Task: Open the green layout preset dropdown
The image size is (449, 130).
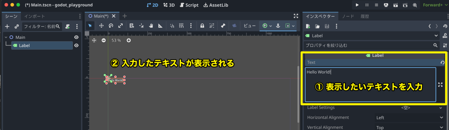Action: [x=267, y=26]
